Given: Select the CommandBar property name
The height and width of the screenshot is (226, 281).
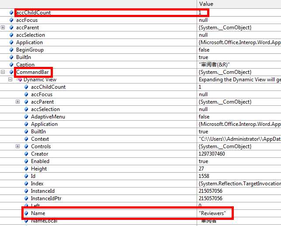Looking at the screenshot, I should coord(32,72).
